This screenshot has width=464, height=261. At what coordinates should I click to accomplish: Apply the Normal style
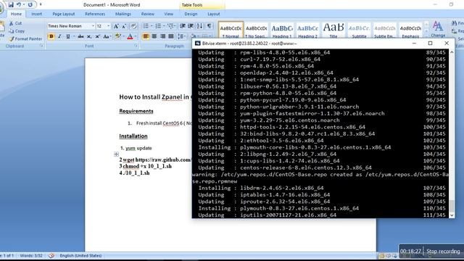pos(231,30)
